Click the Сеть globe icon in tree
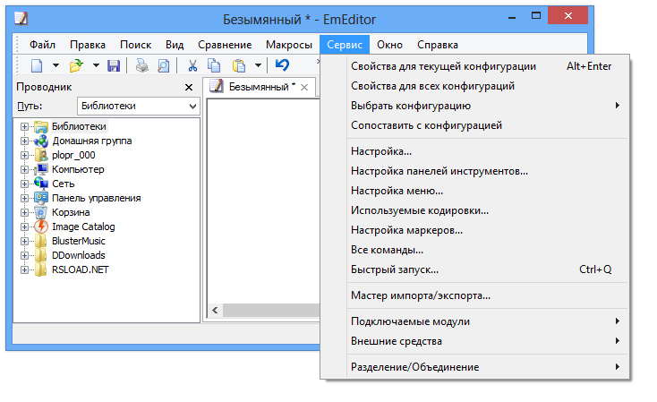Screen dimensions: 657x402 pyautogui.click(x=41, y=184)
